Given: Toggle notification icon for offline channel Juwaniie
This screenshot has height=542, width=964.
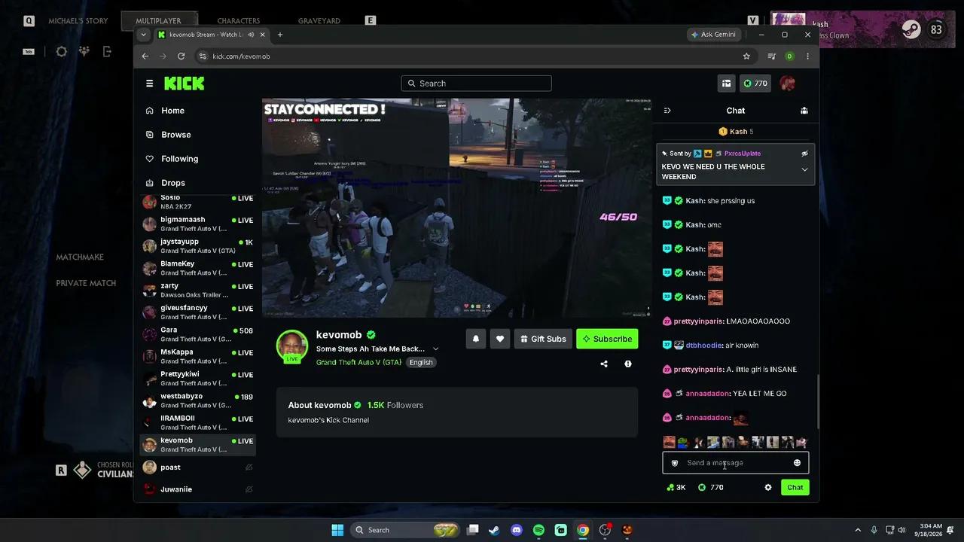Looking at the screenshot, I should pos(249,489).
